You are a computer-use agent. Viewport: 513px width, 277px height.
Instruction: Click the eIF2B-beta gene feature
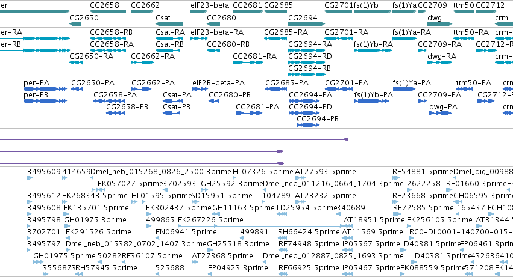click(x=200, y=11)
